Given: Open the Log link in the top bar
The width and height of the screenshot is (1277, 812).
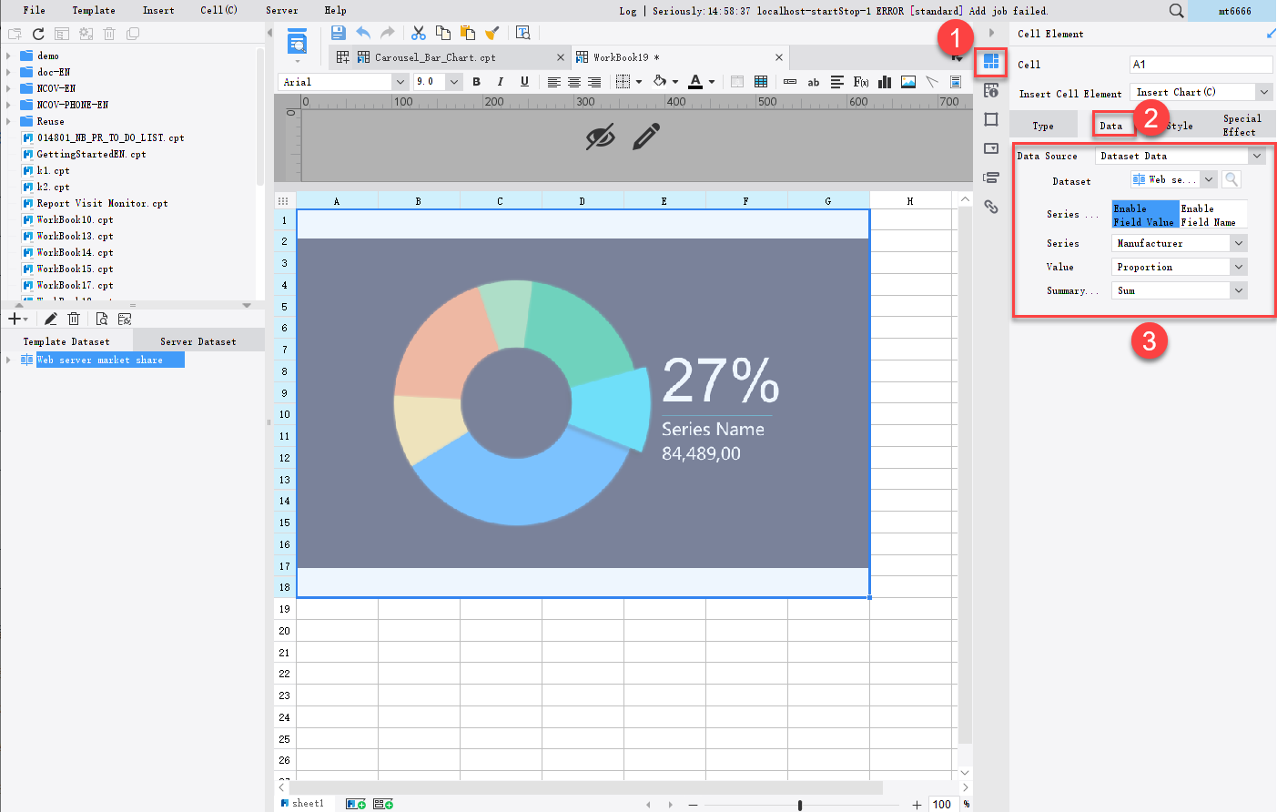Looking at the screenshot, I should pos(628,11).
